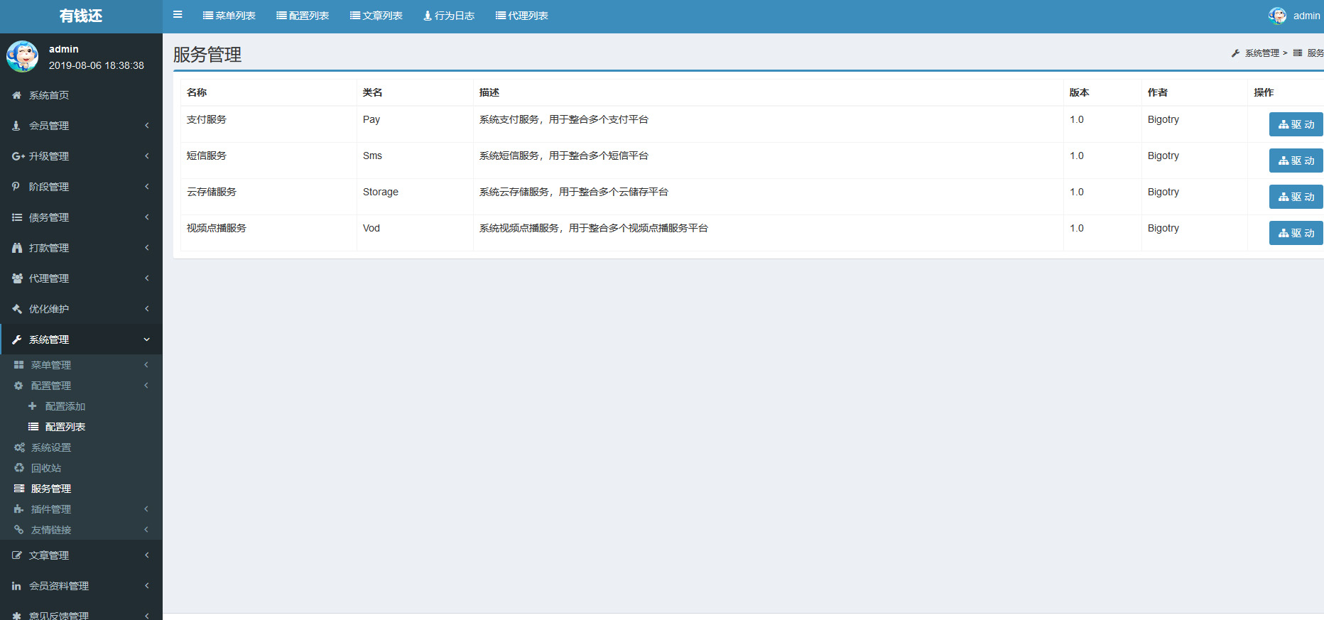Image resolution: width=1324 pixels, height=620 pixels.
Task: Select 配置列表 in the sidebar submenu
Action: click(x=65, y=427)
